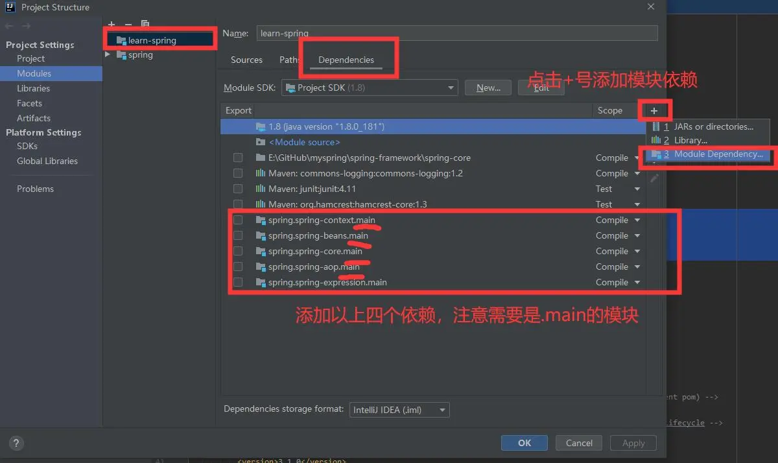Toggle export checkbox for spring.spring-aop.main
Image resolution: width=778 pixels, height=463 pixels.
pos(238,267)
